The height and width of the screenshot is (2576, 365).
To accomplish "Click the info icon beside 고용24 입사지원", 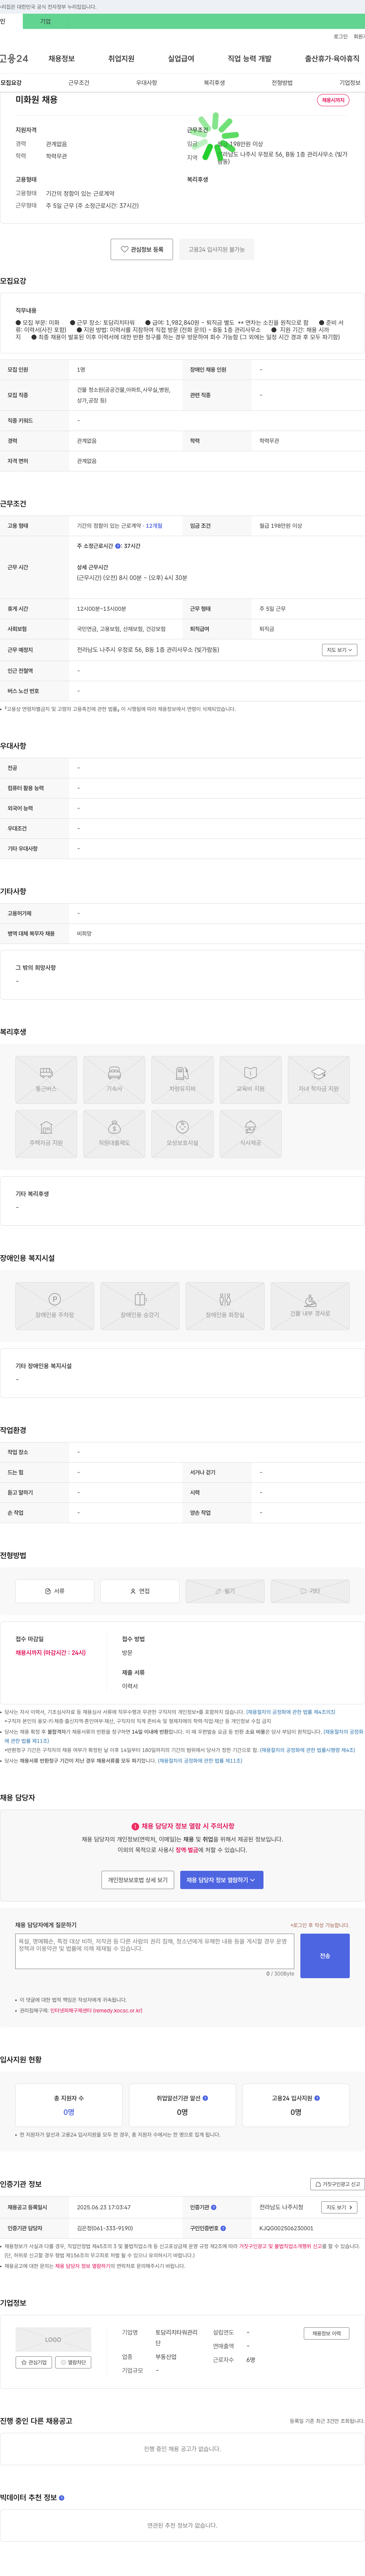I will pyautogui.click(x=317, y=2098).
